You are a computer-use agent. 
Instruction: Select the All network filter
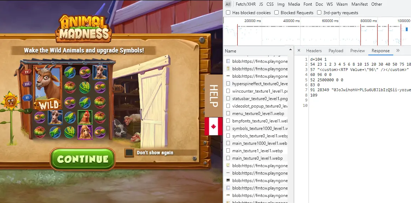(228, 4)
